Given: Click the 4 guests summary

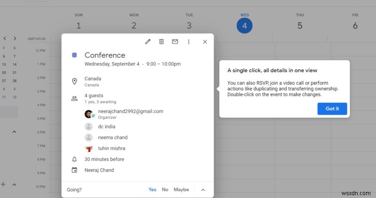Looking at the screenshot, I should point(94,95).
